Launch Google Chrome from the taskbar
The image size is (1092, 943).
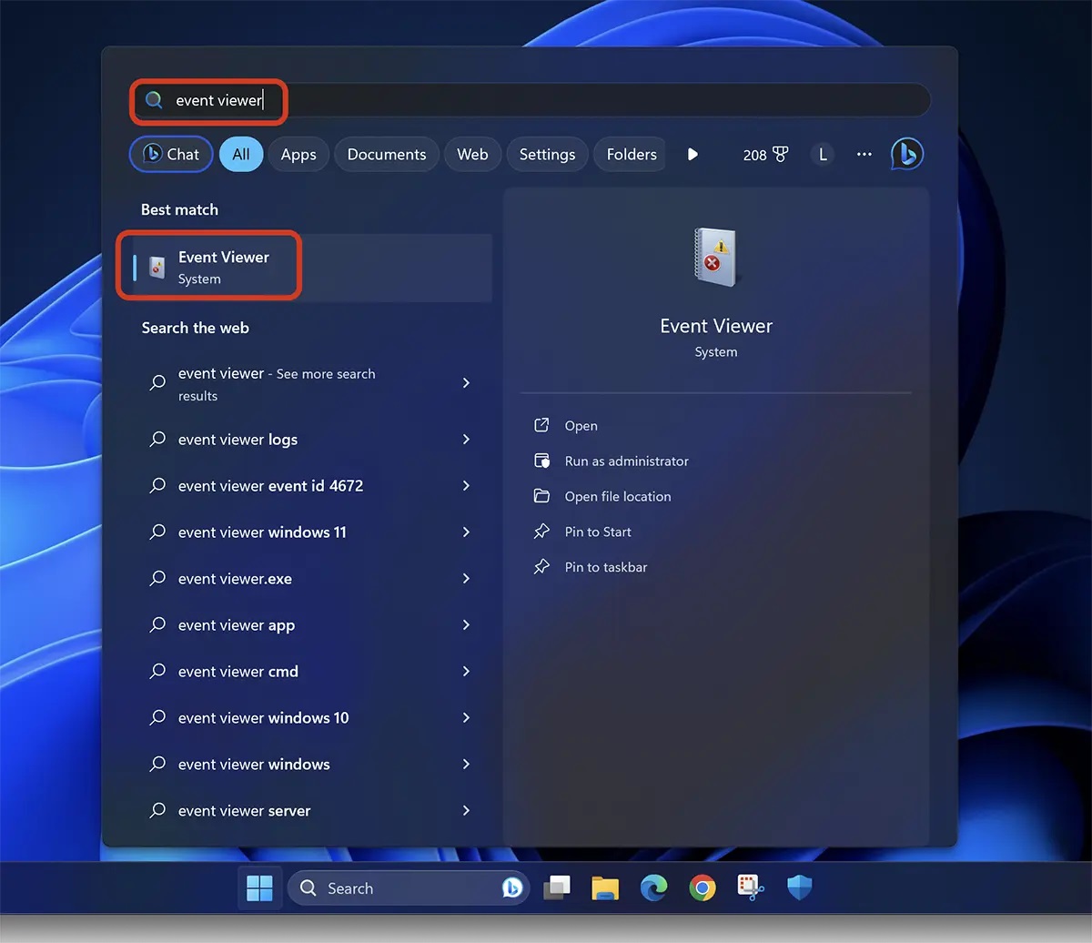click(702, 888)
